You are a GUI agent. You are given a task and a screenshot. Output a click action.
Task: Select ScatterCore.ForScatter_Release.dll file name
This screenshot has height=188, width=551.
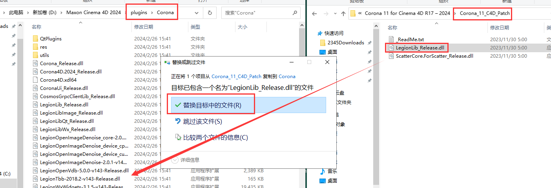click(x=434, y=56)
